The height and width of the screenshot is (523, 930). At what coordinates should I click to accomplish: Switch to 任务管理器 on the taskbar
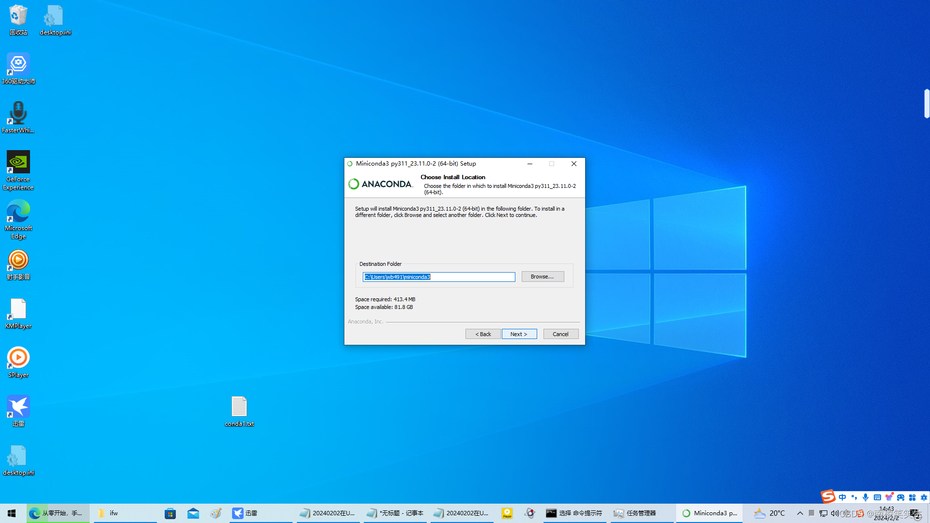click(x=642, y=513)
